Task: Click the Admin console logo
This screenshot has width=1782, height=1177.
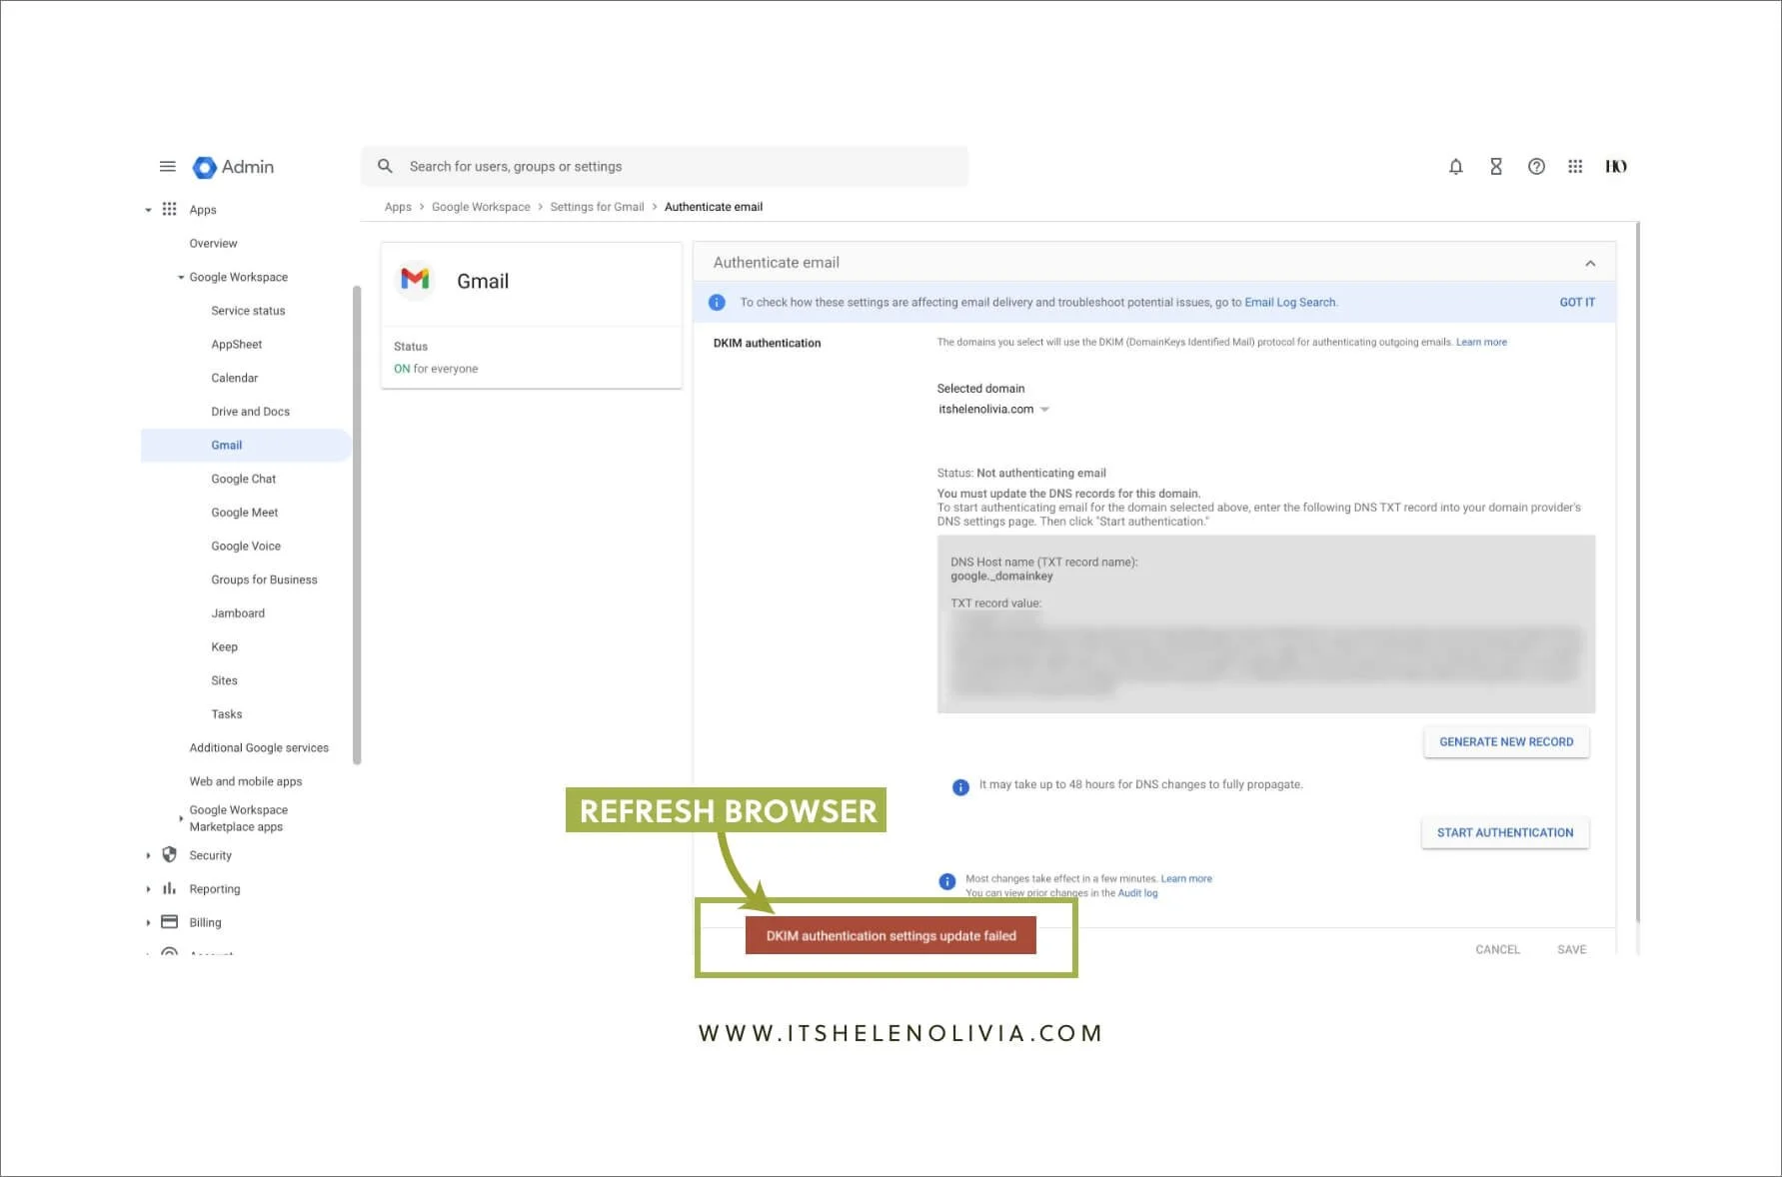Action: point(204,166)
